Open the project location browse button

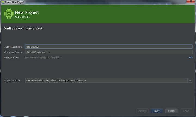190,80
